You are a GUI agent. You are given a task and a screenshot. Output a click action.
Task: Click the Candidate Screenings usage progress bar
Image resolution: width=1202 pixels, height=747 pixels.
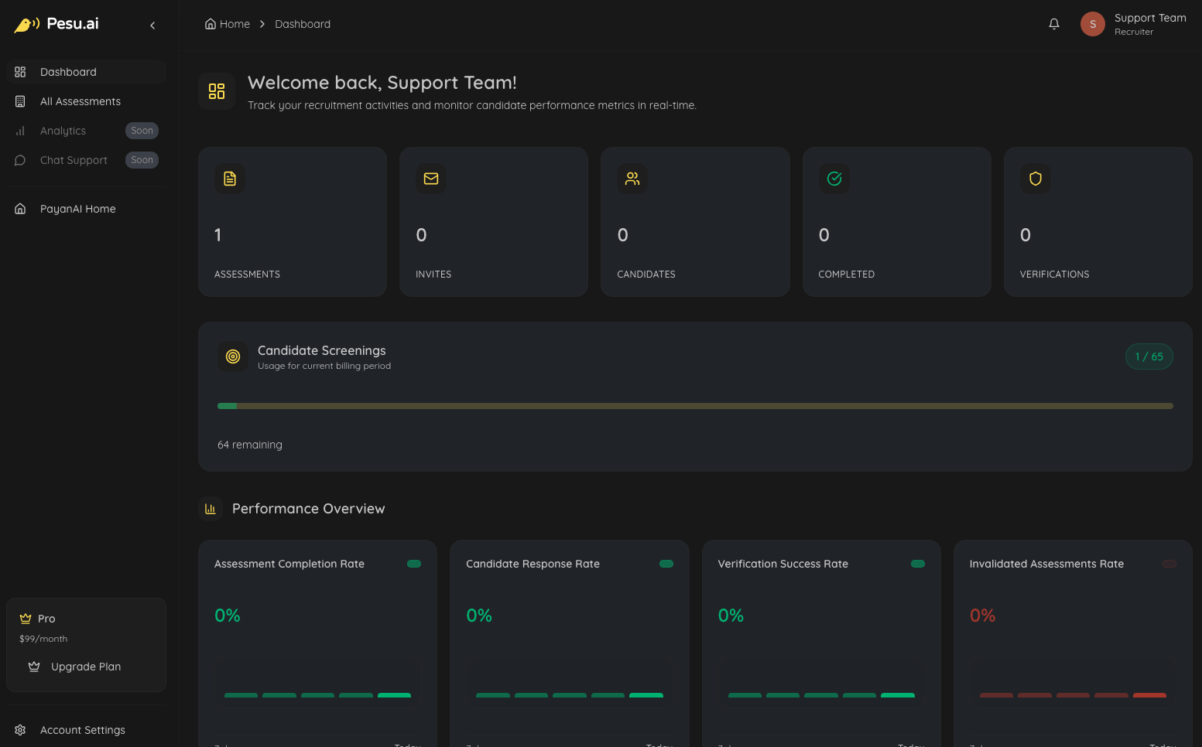695,406
